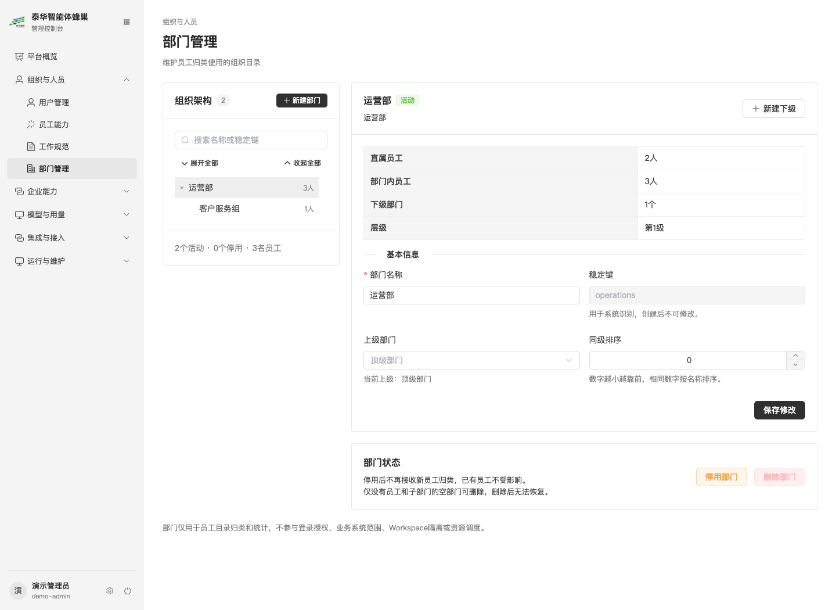Log out using the power icon
Screen dimensions: 836x610
tap(128, 591)
